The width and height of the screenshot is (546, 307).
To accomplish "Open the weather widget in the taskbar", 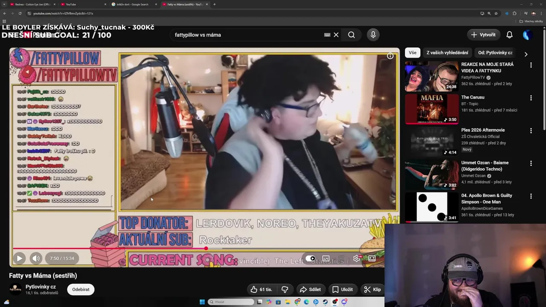I will coord(6,302).
